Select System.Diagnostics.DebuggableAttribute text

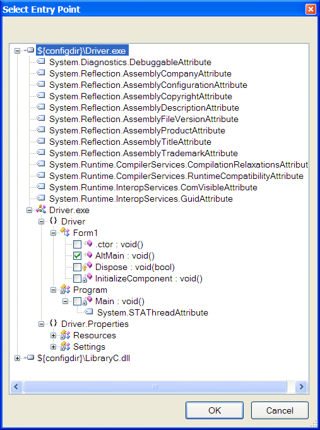pyautogui.click(x=130, y=62)
